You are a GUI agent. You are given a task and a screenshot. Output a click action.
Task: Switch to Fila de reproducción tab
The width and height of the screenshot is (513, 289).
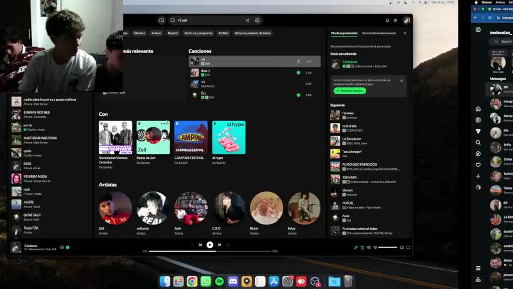[344, 33]
